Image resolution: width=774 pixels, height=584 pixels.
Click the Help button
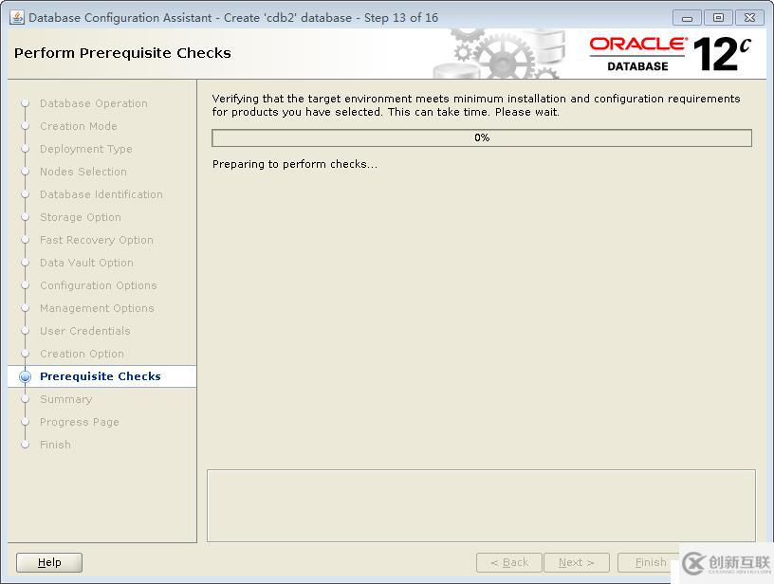click(x=49, y=562)
